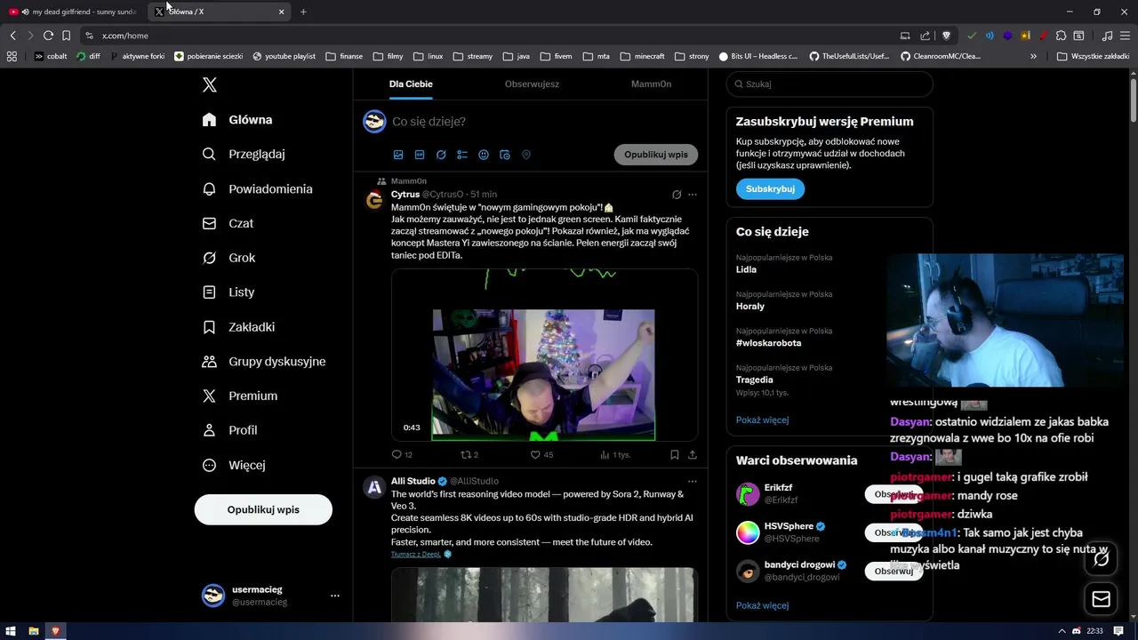Like the Cytrus post
Viewport: 1138px width, 640px height.
click(x=541, y=454)
